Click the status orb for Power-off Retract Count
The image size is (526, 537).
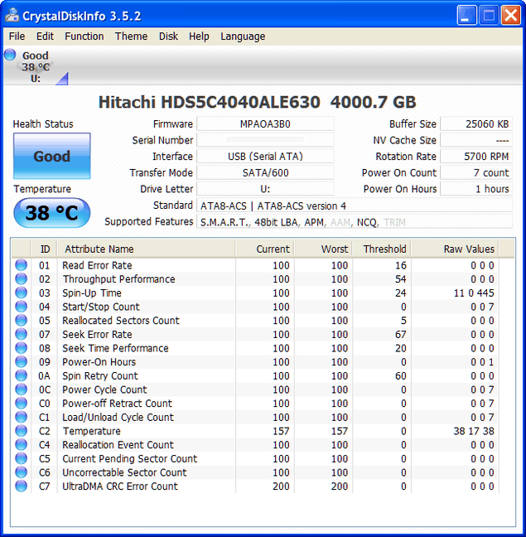[x=22, y=403]
